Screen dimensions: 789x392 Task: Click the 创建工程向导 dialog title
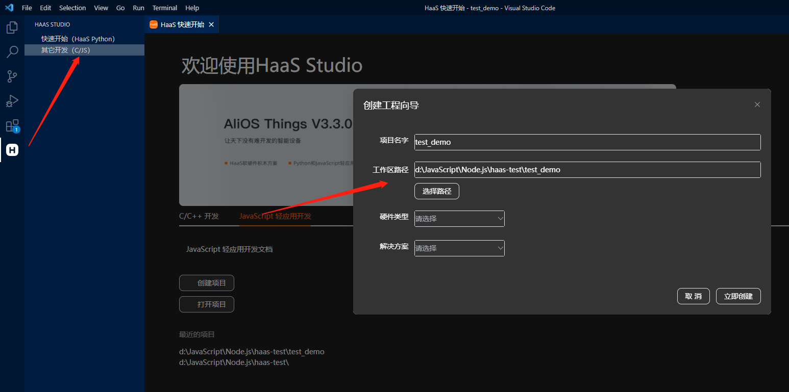click(391, 106)
